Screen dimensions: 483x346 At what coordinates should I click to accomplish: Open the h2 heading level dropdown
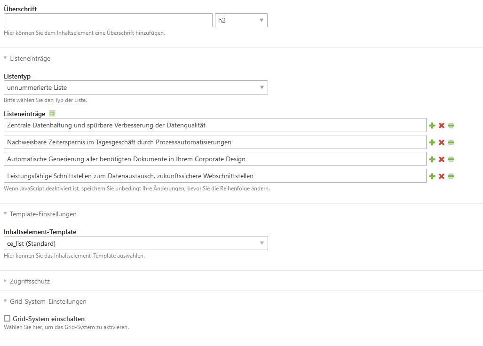[241, 20]
